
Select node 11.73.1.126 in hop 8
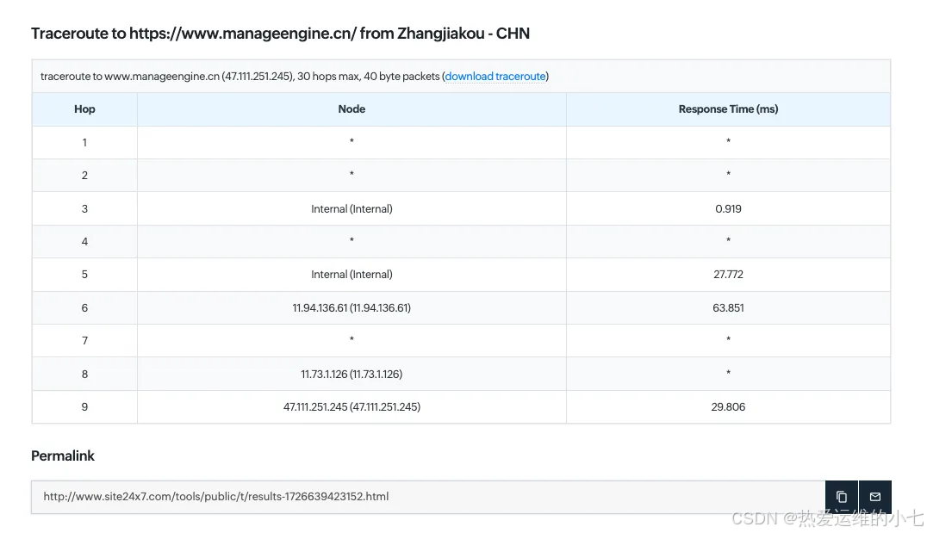[x=352, y=374]
